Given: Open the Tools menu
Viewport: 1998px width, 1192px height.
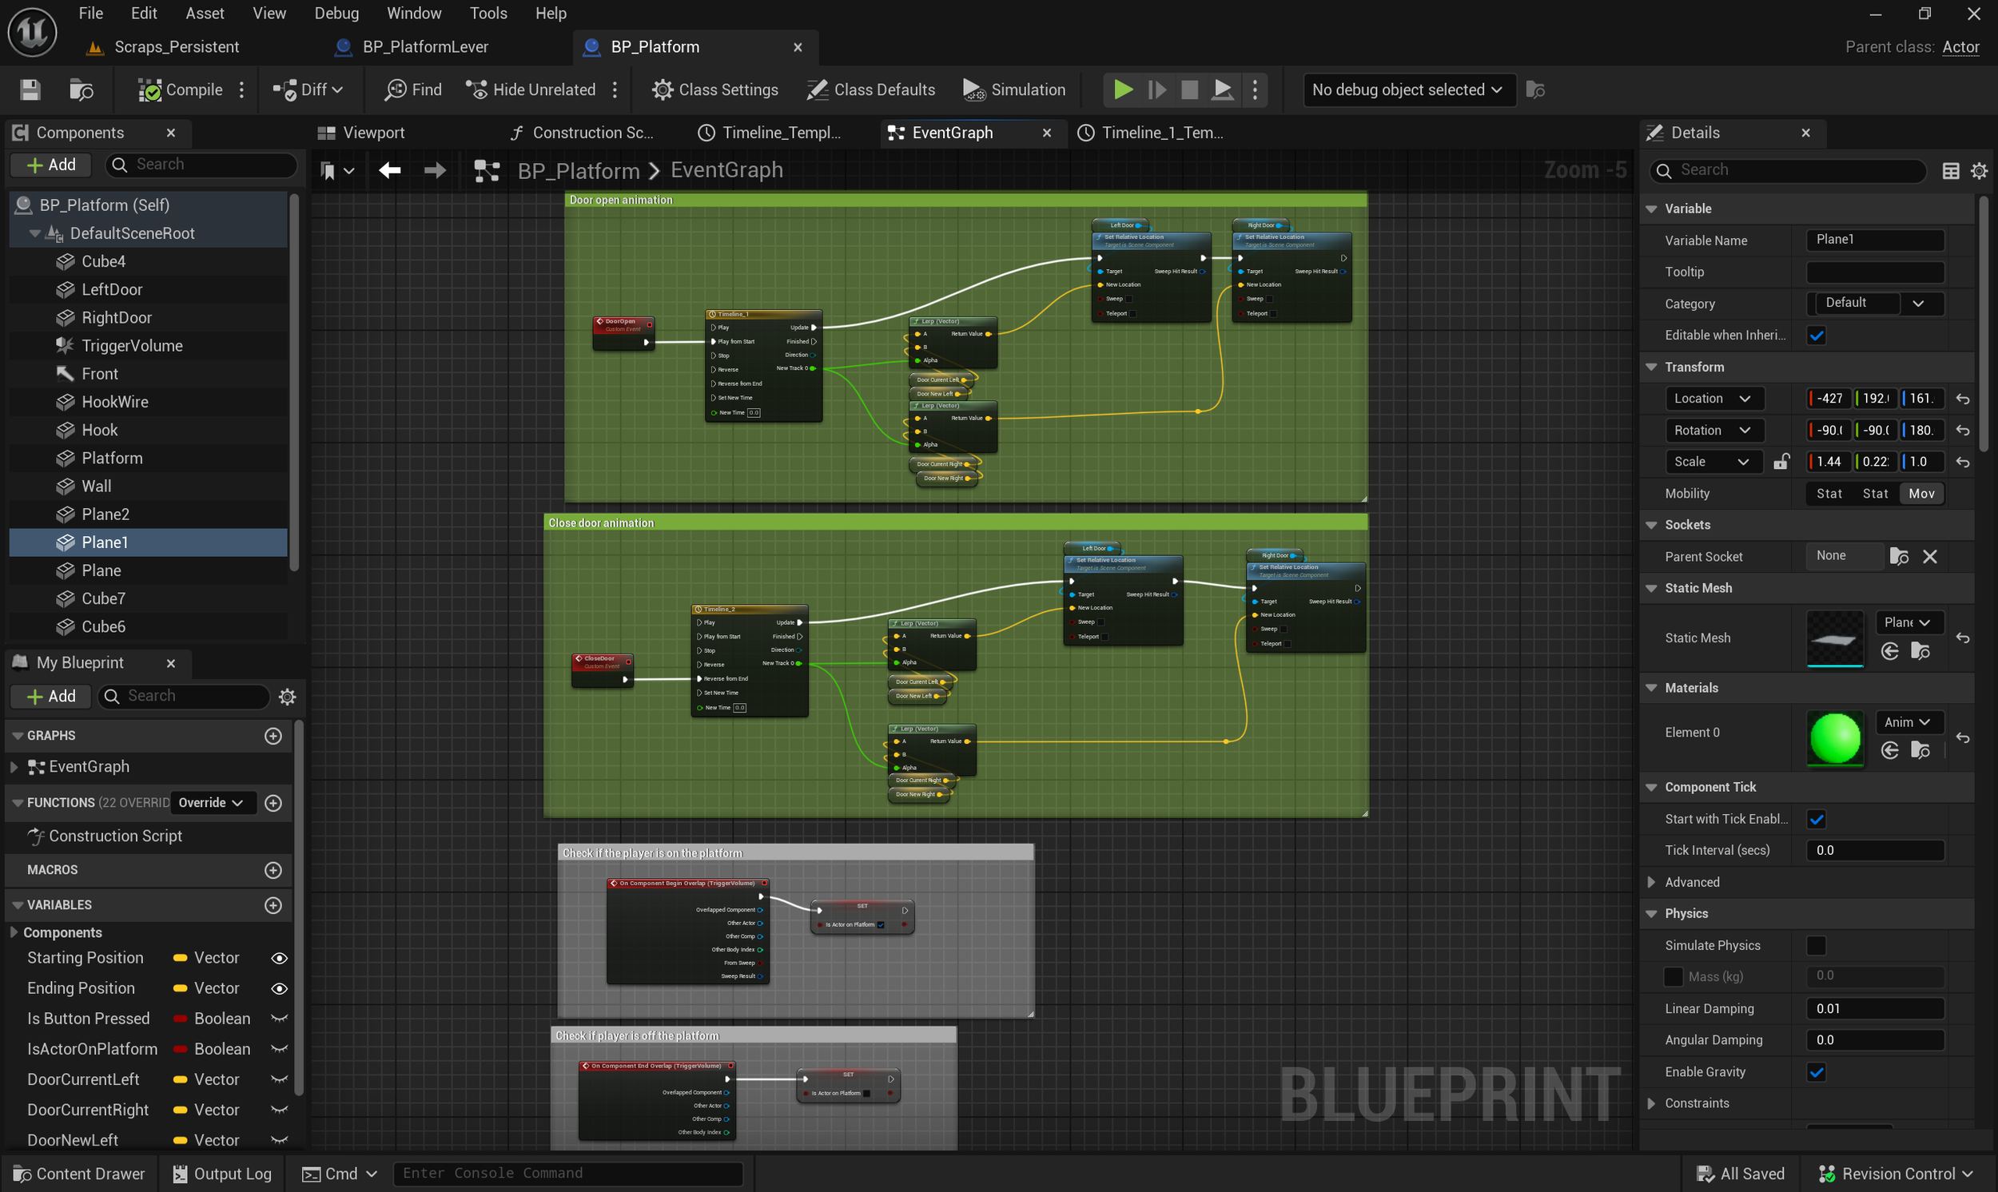Looking at the screenshot, I should 488,14.
